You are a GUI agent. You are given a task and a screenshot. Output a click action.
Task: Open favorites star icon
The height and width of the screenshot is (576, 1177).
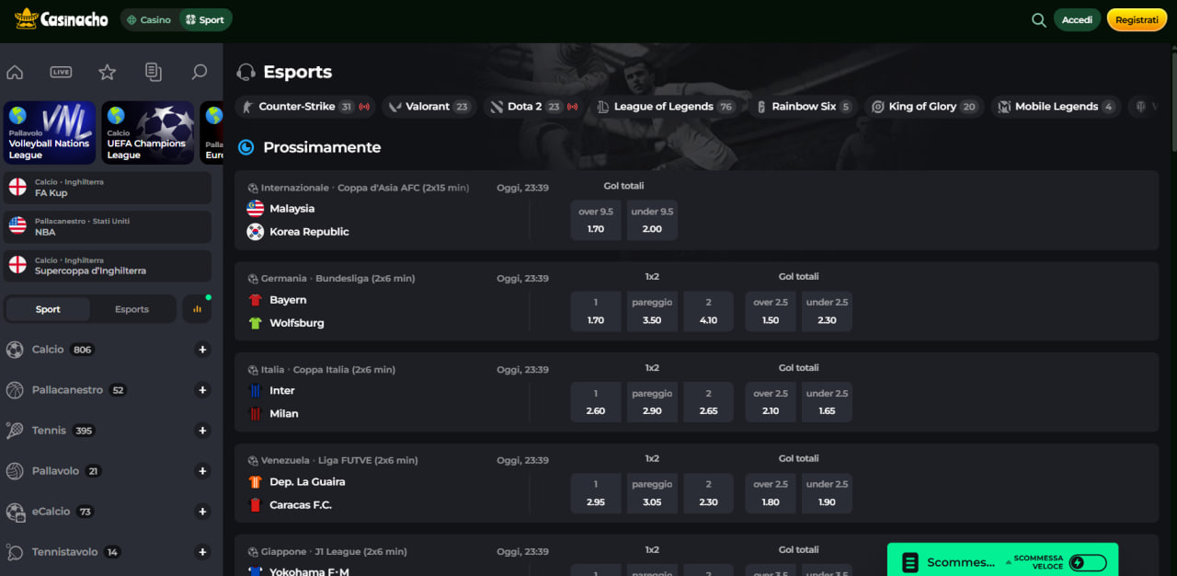[108, 72]
